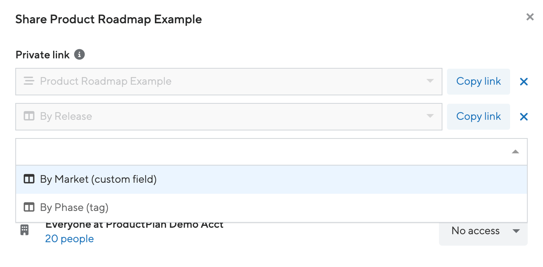The width and height of the screenshot is (543, 267).
Task: Click the board icon beside By Release
Action: point(29,116)
